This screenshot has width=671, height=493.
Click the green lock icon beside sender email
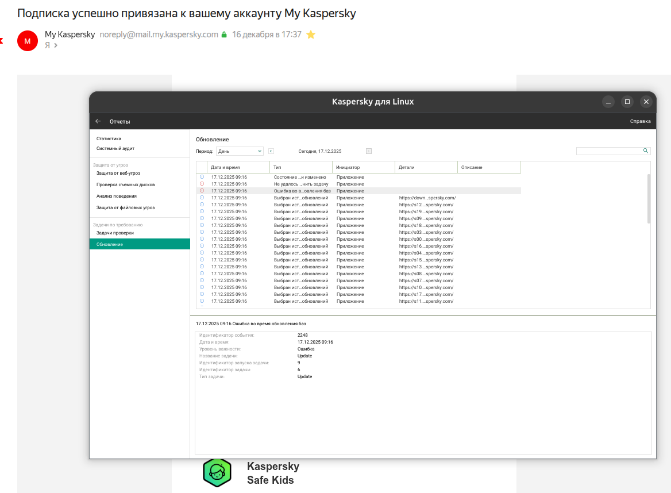click(224, 34)
